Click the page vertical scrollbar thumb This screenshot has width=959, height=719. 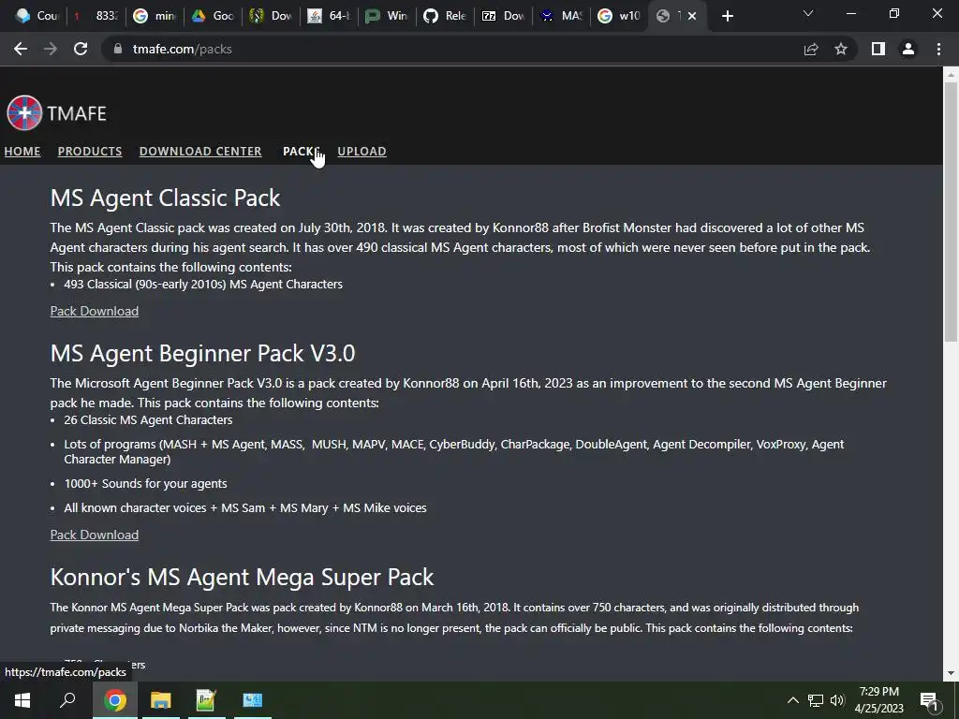tap(951, 211)
